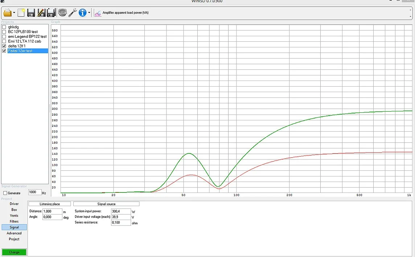Switch to the Vents tab
The width and height of the screenshot is (415, 257).
coord(14,216)
